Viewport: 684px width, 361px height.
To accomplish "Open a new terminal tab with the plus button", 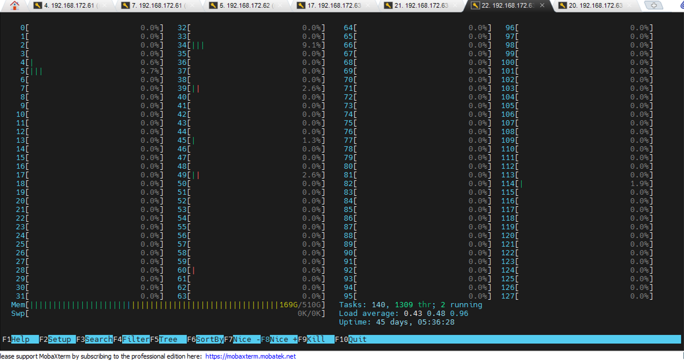I will click(x=653, y=6).
